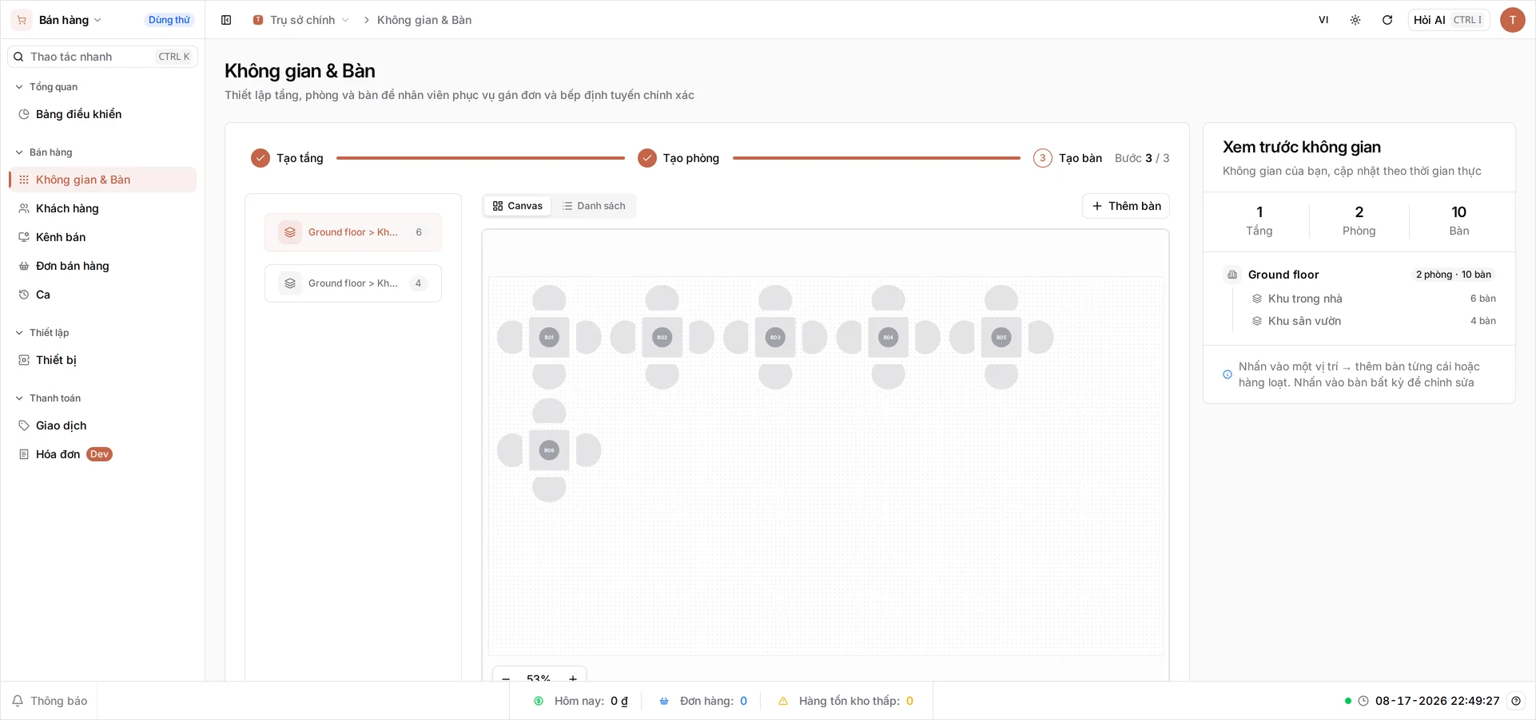Focus the Thao tác nhanh search field
1536x720 pixels.
click(102, 57)
